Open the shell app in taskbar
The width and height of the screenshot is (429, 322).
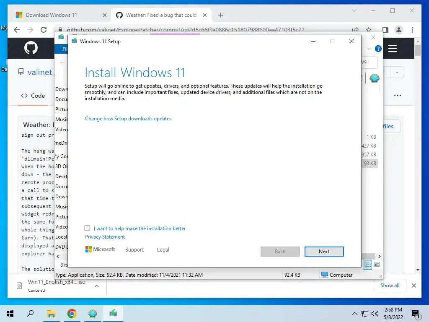tap(93, 314)
